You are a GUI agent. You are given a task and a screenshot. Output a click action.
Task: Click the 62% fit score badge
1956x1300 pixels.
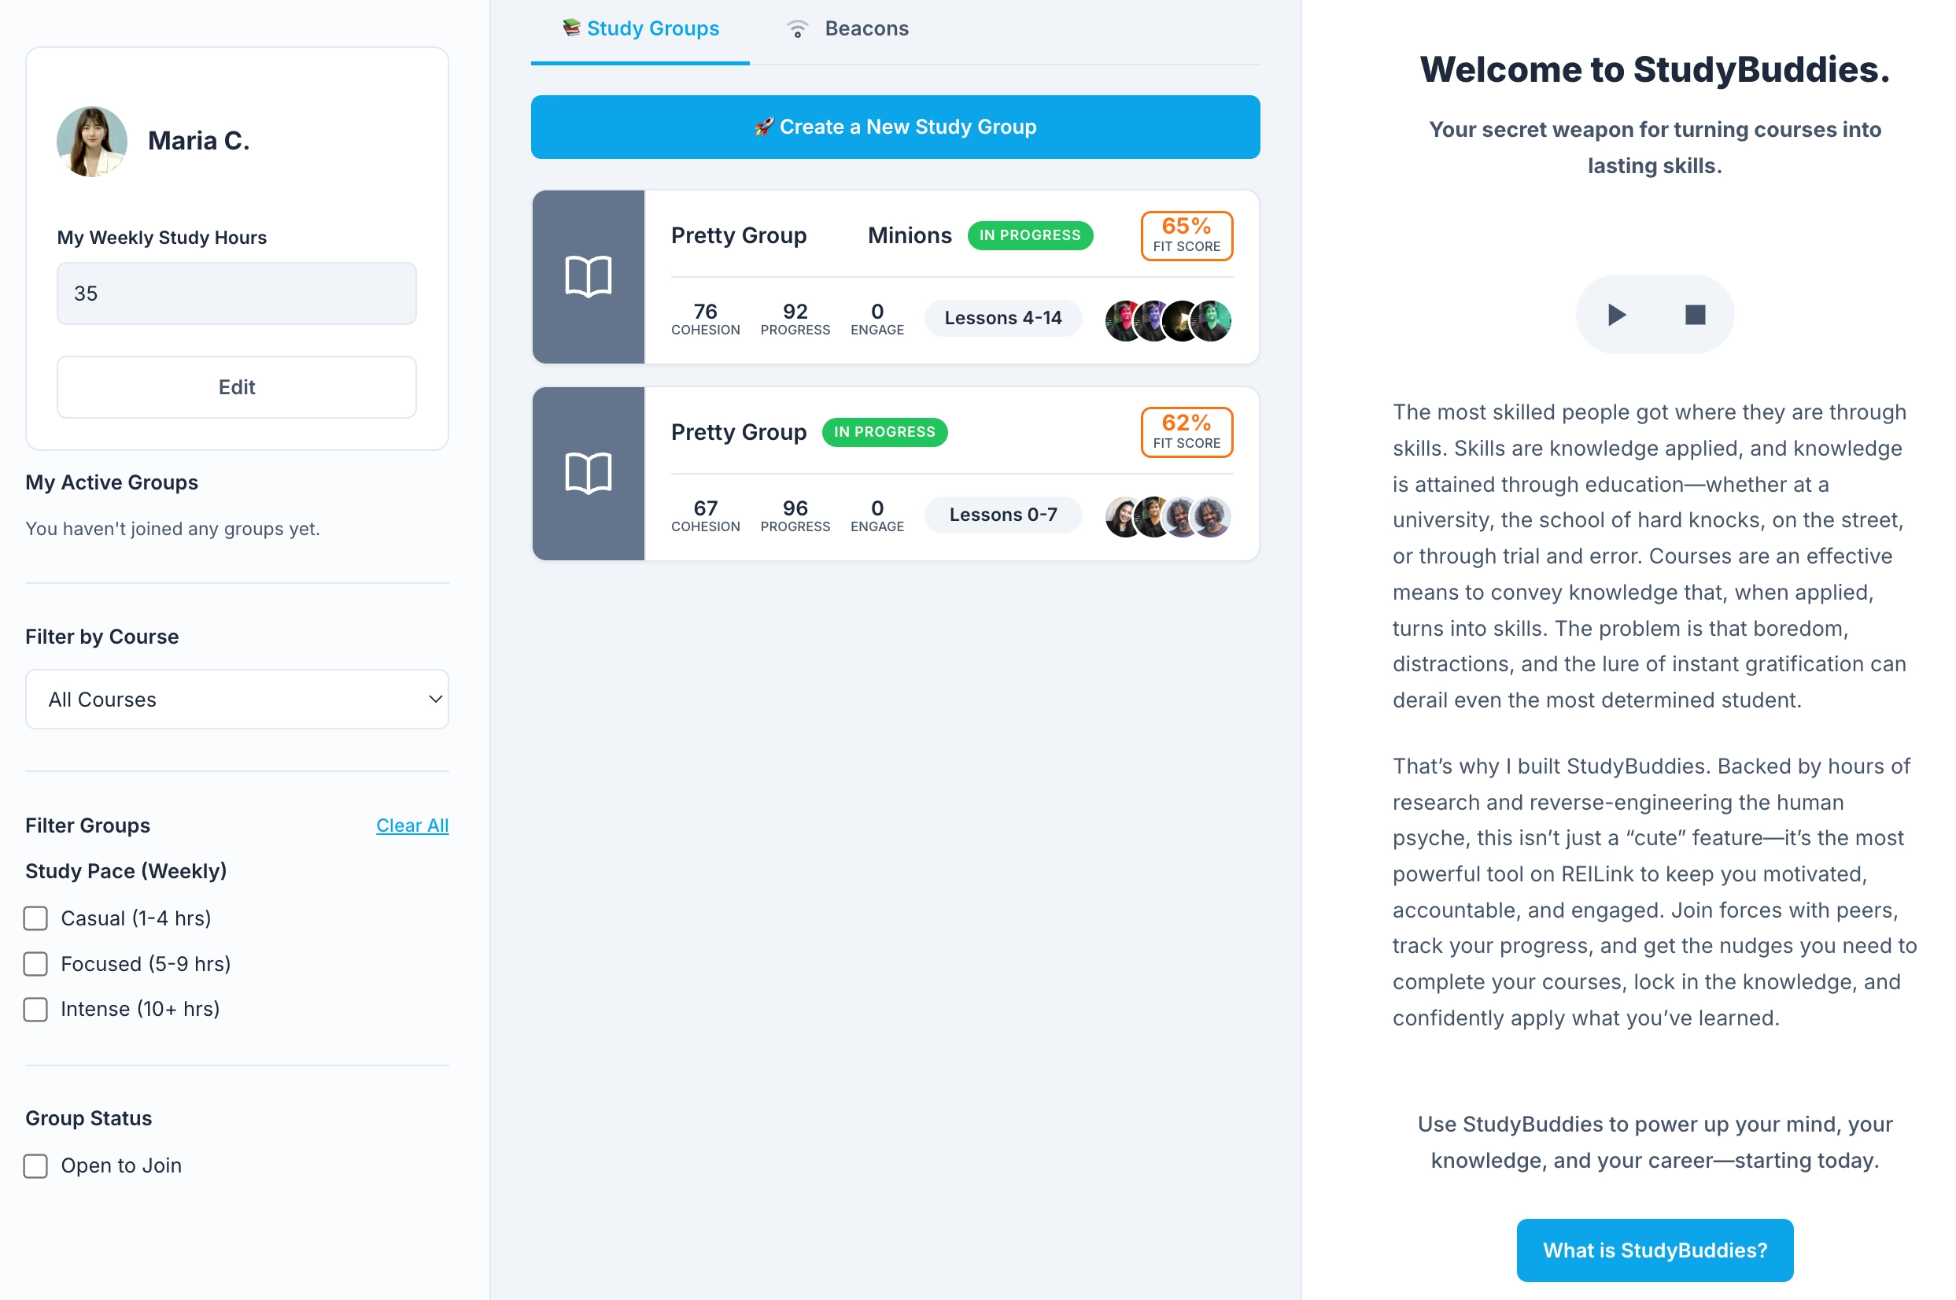[1186, 433]
